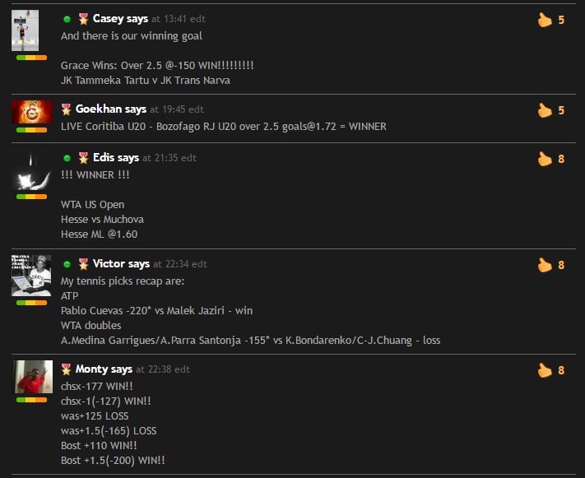The width and height of the screenshot is (585, 478).
Task: Thumbs up Monty's post
Action: [545, 370]
